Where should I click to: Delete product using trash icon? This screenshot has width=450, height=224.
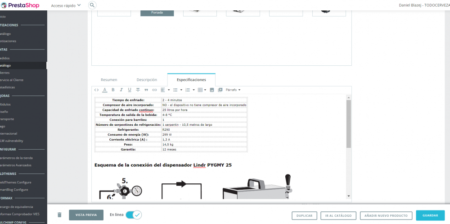click(x=59, y=215)
